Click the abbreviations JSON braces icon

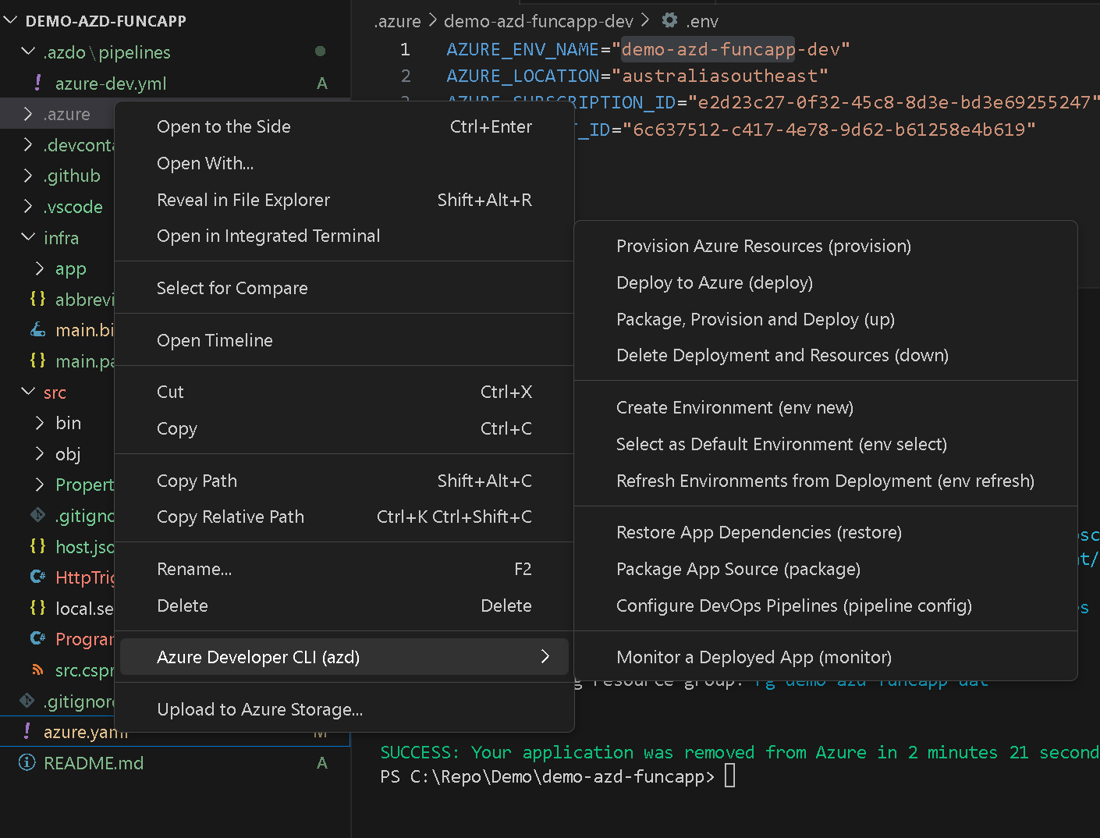point(37,299)
